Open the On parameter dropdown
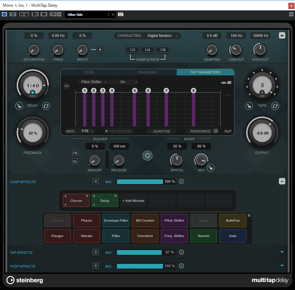Viewport: 295px width, 290px height. coord(123,82)
